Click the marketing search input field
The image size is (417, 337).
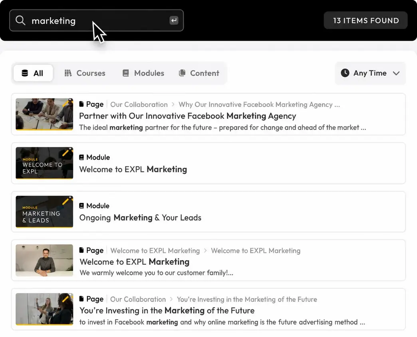[x=96, y=20]
